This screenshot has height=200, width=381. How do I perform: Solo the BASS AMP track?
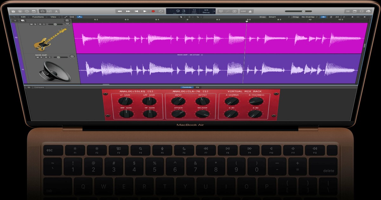pyautogui.click(x=41, y=57)
